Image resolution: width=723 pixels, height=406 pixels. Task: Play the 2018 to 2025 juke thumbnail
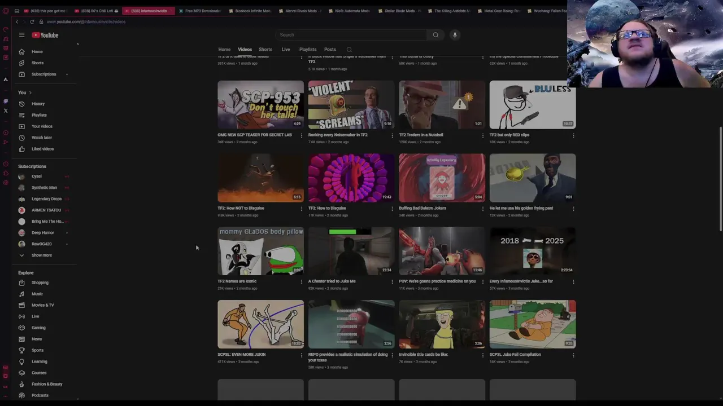(533, 251)
